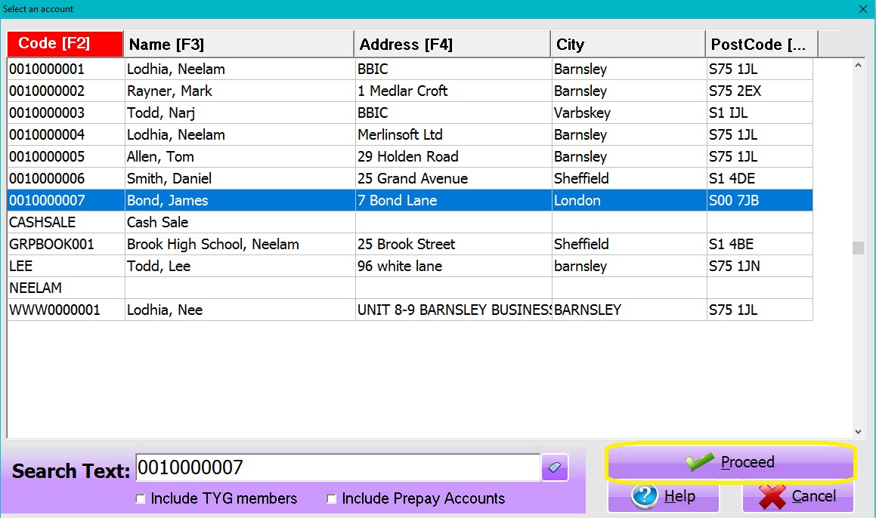Click the clear search tag icon
The image size is (876, 518).
[x=555, y=467]
